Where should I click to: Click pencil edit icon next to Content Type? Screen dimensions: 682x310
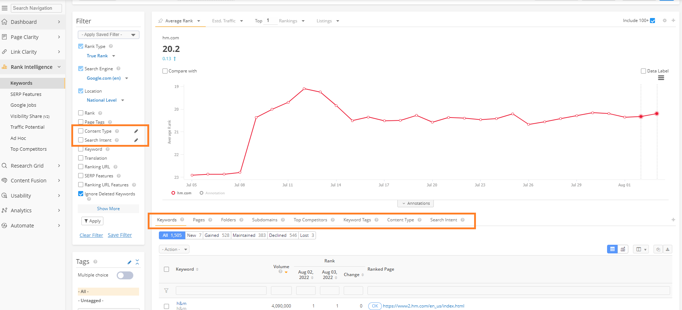pos(136,131)
